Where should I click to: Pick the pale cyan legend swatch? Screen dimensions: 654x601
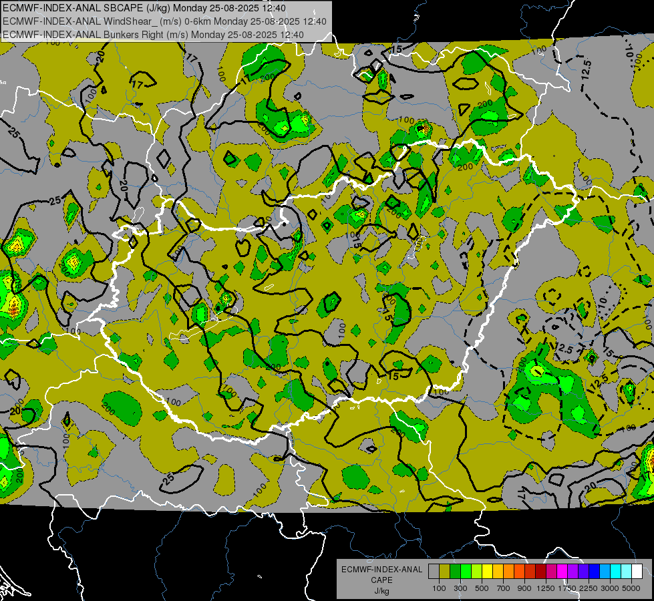pos(626,571)
